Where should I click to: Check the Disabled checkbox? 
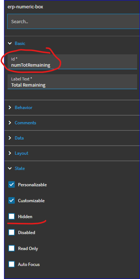tap(12, 232)
